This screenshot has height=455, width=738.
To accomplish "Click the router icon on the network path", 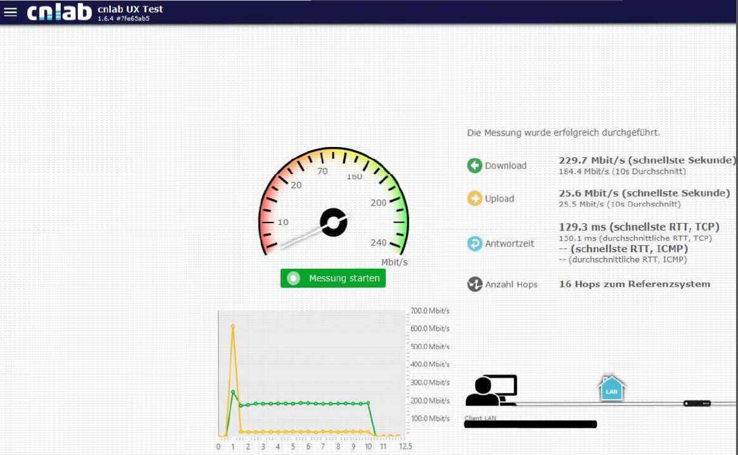I will click(x=697, y=402).
